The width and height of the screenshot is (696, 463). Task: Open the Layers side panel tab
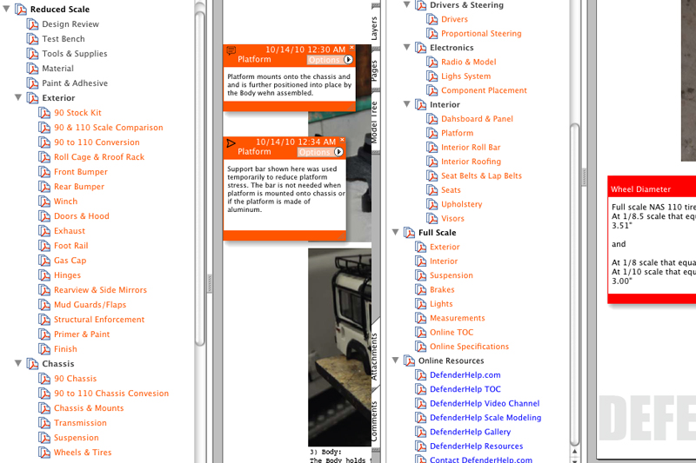click(x=375, y=28)
